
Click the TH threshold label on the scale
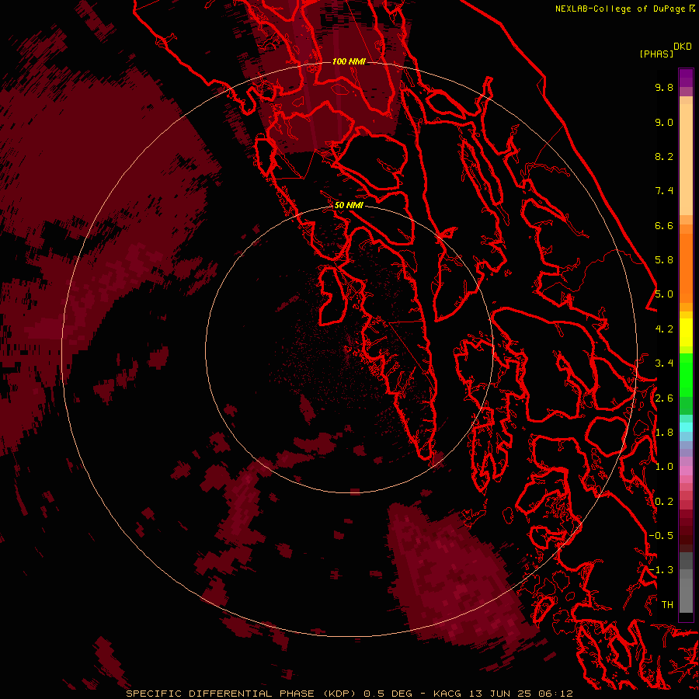point(667,605)
